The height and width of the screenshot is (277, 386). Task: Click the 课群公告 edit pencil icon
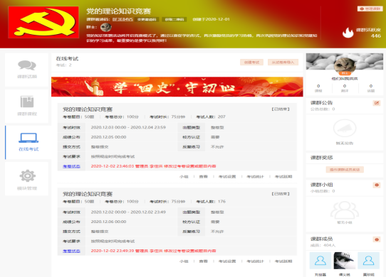coord(377,103)
